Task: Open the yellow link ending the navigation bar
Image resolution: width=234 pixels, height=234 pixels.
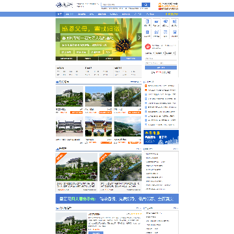Action: pyautogui.click(x=172, y=14)
